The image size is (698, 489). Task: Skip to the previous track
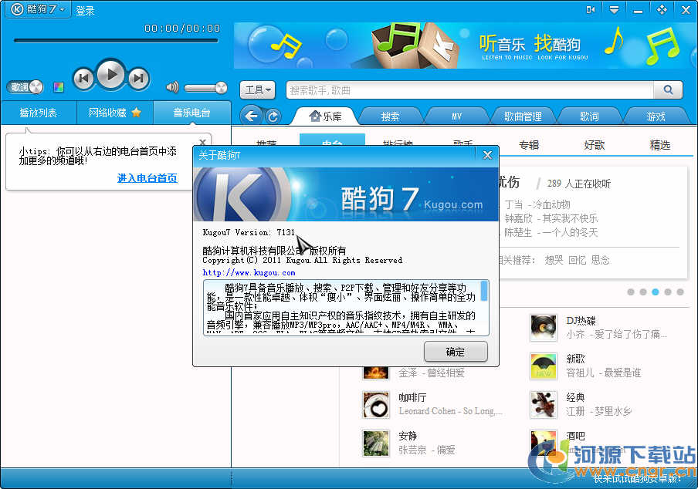coord(83,78)
